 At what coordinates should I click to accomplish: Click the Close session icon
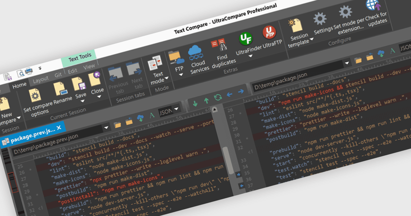(95, 79)
